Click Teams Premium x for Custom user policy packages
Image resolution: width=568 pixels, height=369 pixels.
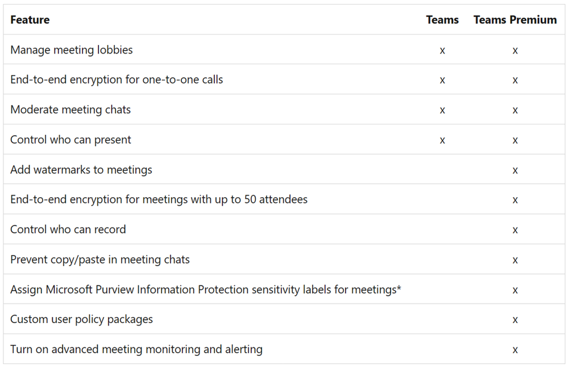pos(515,320)
